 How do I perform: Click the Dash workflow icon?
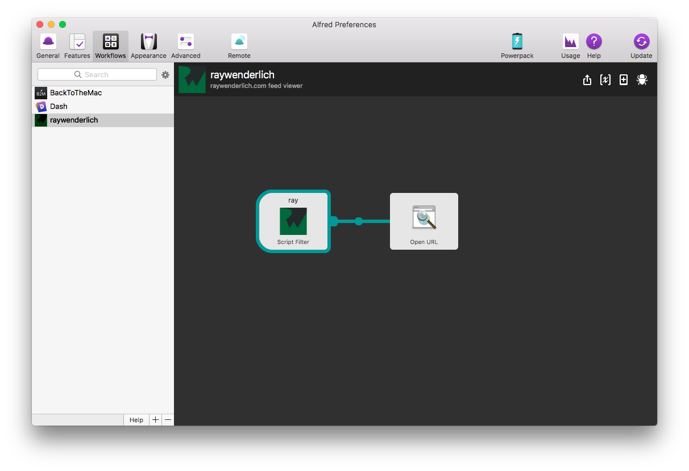(41, 106)
